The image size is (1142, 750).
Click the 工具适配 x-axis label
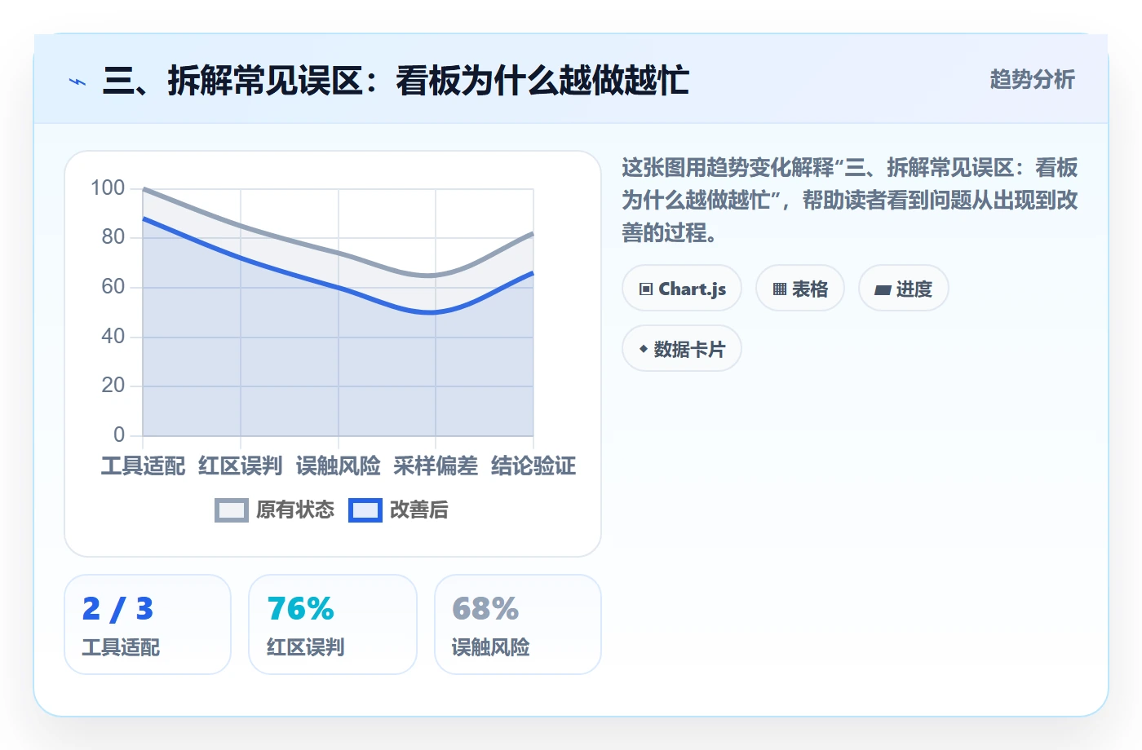pos(143,466)
